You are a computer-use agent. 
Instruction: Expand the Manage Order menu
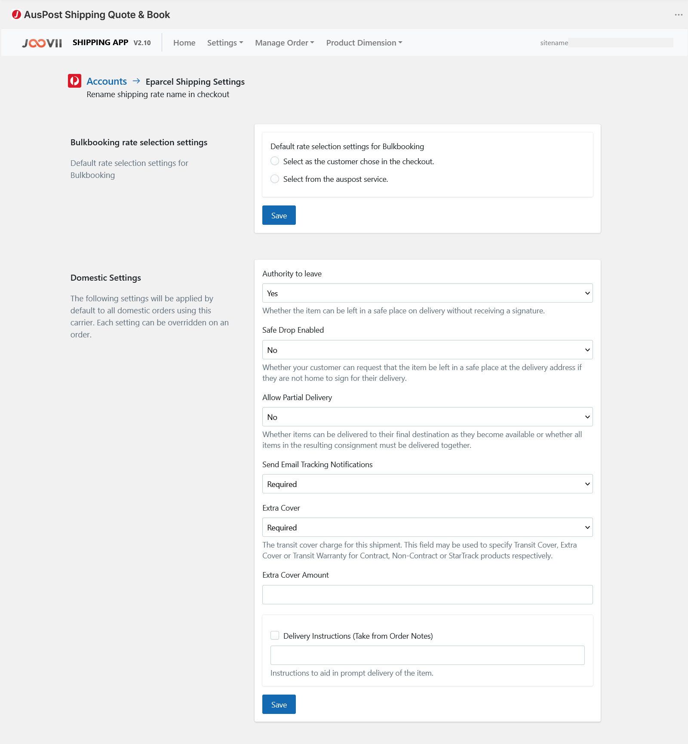click(285, 43)
